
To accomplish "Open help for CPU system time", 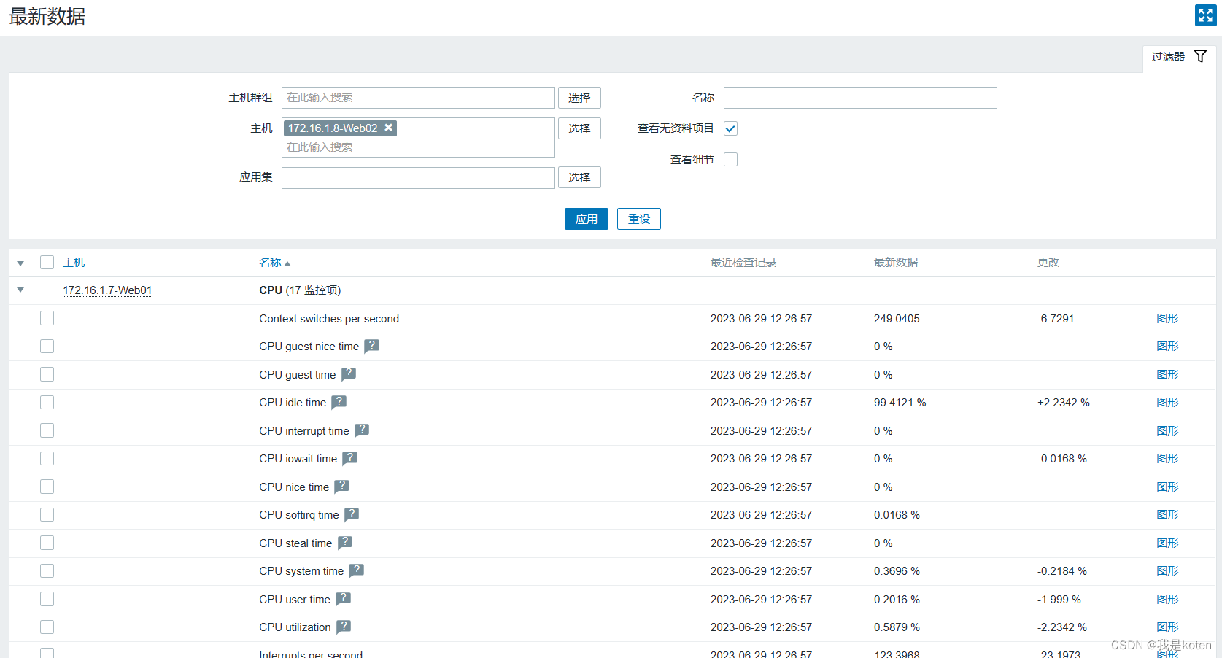I will [x=356, y=570].
